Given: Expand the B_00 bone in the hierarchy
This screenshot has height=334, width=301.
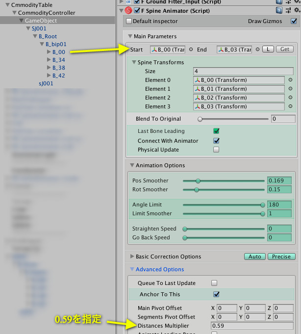Looking at the screenshot, I should (x=49, y=52).
